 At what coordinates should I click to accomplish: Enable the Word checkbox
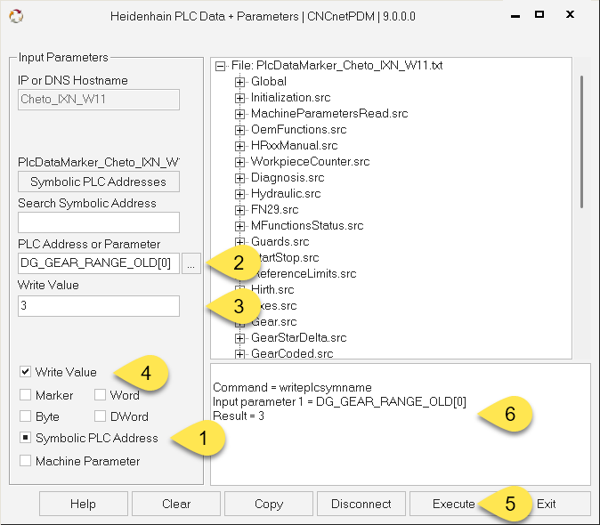point(100,394)
